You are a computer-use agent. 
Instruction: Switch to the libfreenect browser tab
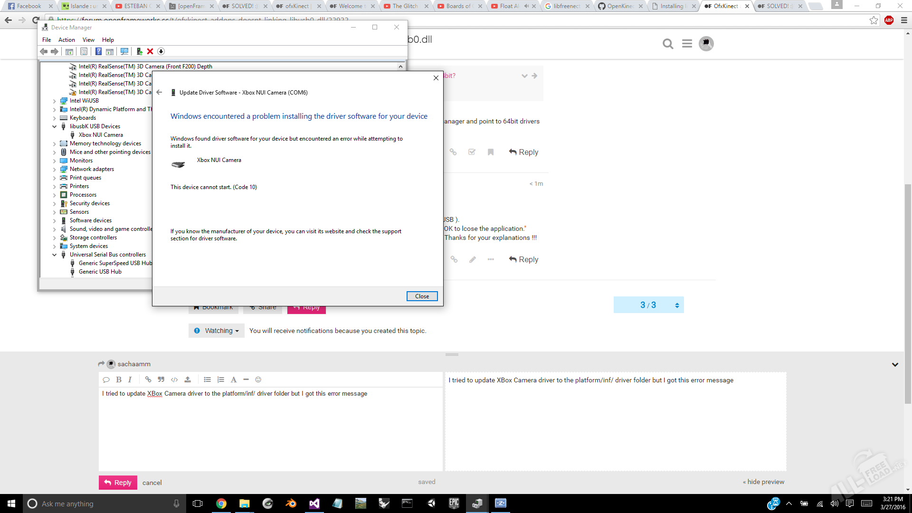(x=566, y=6)
